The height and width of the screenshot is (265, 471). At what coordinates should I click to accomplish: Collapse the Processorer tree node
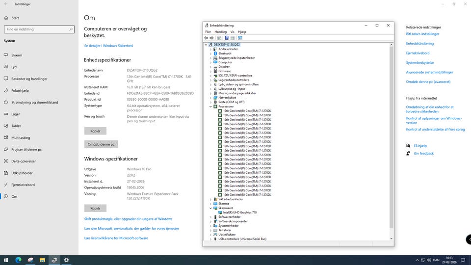coord(210,106)
